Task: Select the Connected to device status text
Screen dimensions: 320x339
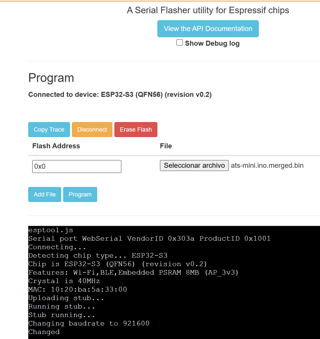Action: click(120, 95)
